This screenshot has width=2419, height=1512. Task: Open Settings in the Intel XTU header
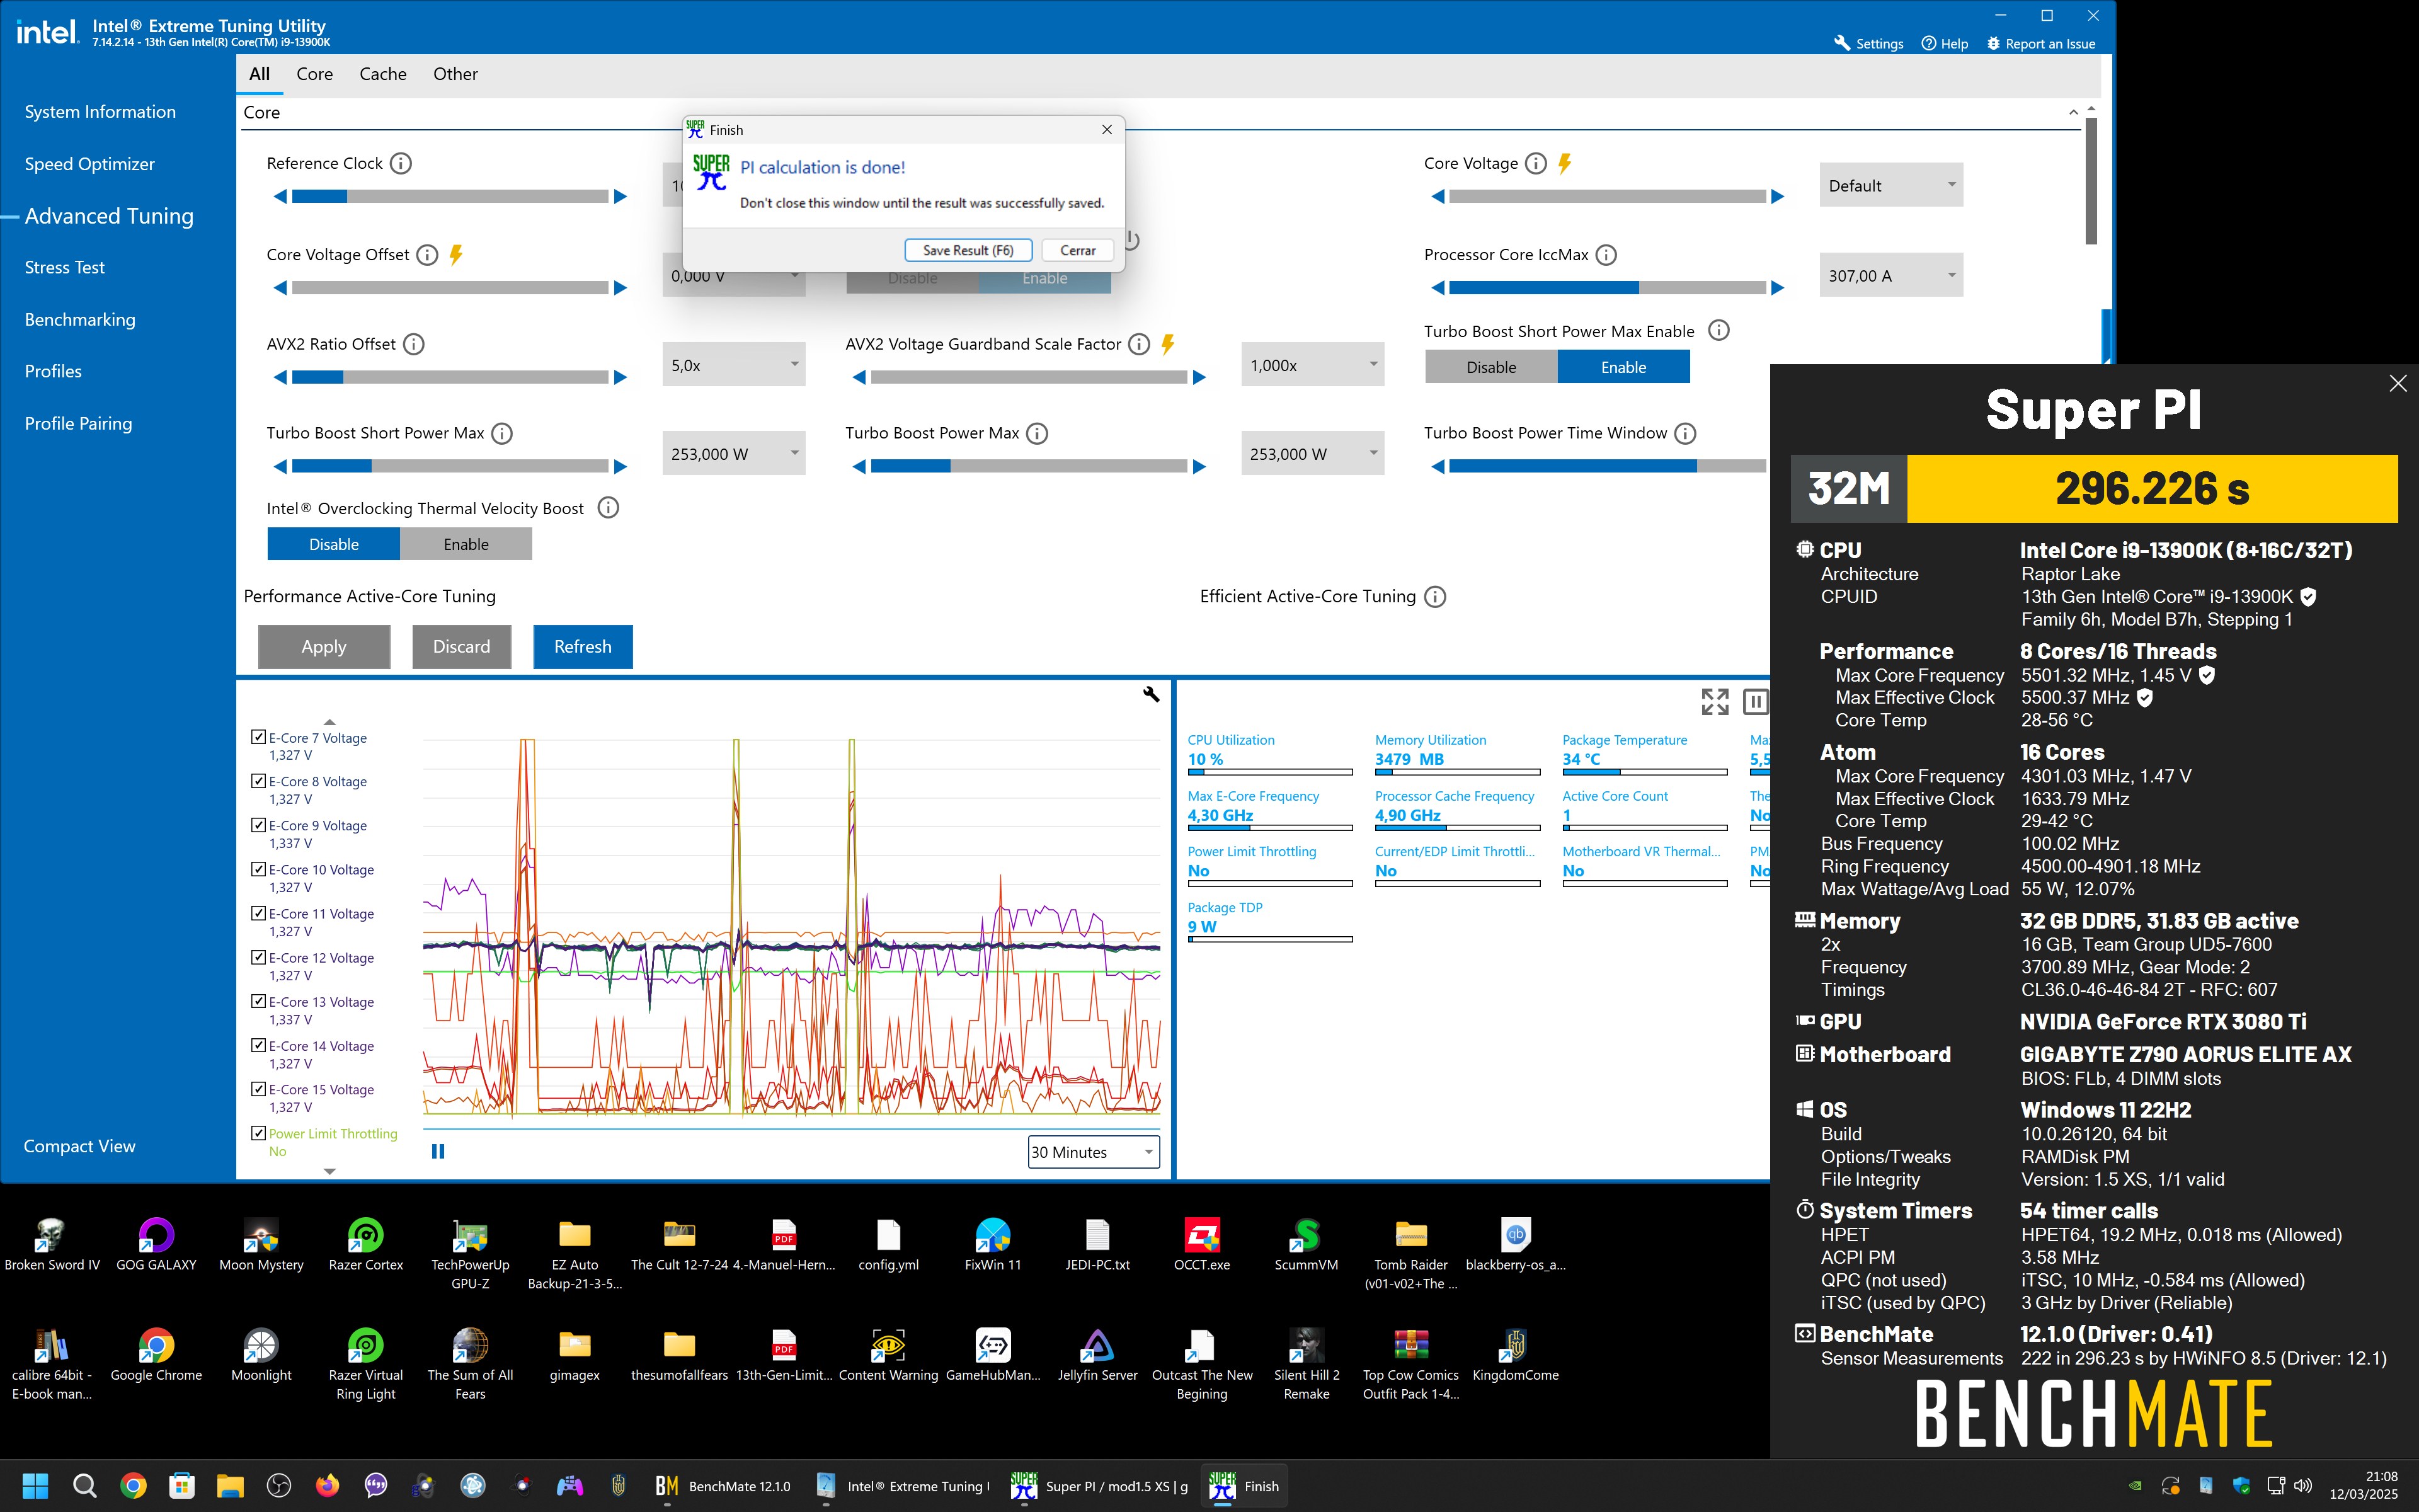pyautogui.click(x=1868, y=43)
